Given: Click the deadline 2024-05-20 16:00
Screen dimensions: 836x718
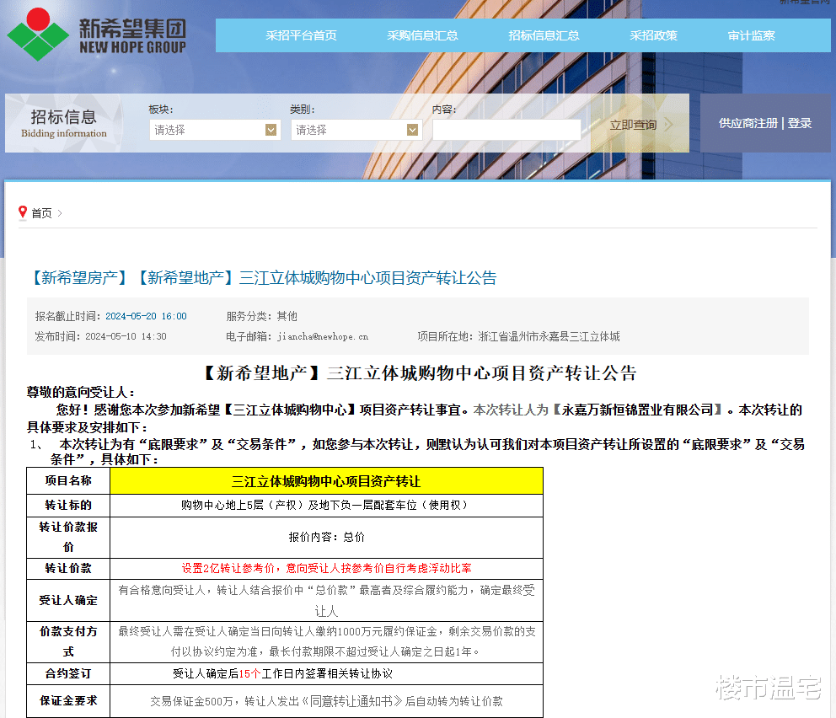Looking at the screenshot, I should click(146, 316).
